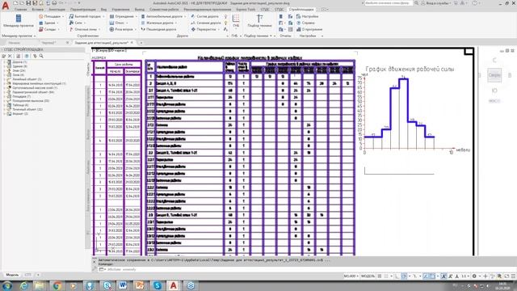This screenshot has width=517, height=291.
Task: Click the Склады ribbon tool
Action: pyautogui.click(x=48, y=29)
